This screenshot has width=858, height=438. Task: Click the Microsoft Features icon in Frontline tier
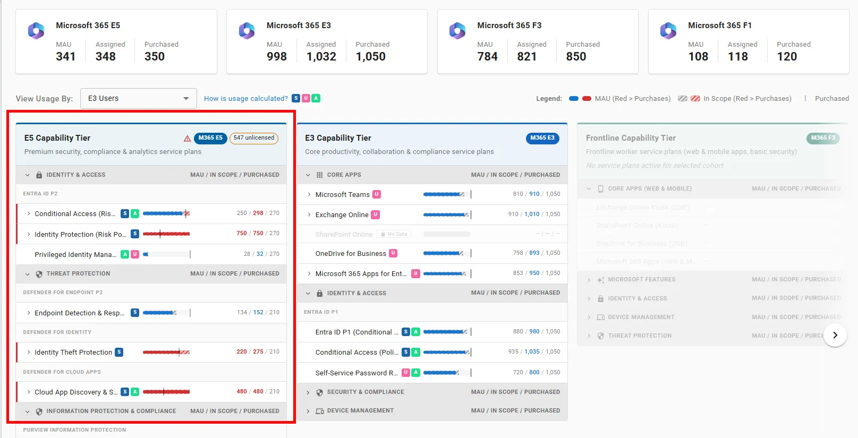coord(601,280)
